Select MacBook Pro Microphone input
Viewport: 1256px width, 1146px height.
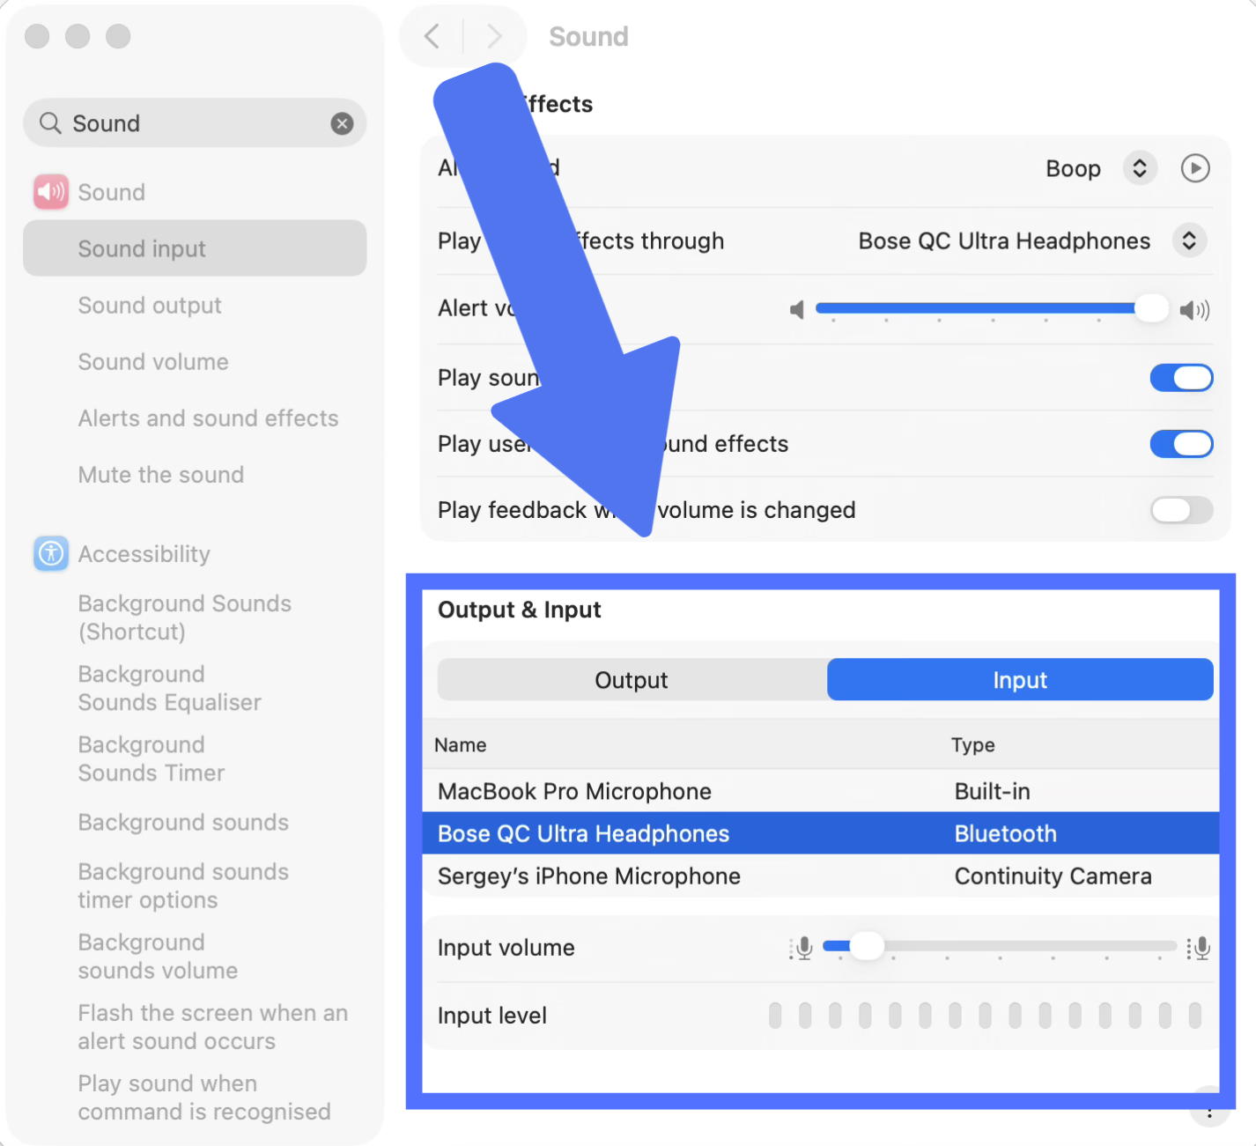click(x=821, y=791)
